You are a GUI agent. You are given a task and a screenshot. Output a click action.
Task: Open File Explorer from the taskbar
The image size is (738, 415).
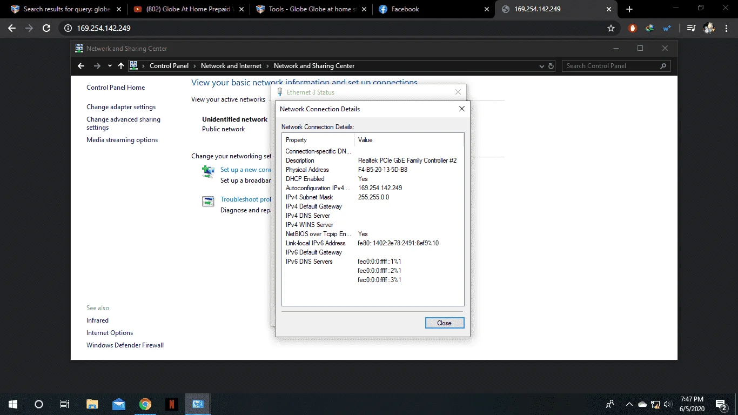tap(92, 404)
